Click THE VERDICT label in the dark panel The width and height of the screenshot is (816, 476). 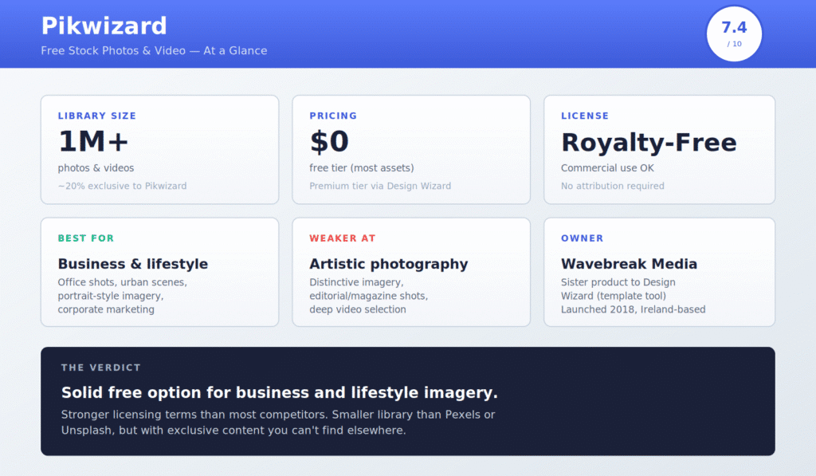point(100,368)
